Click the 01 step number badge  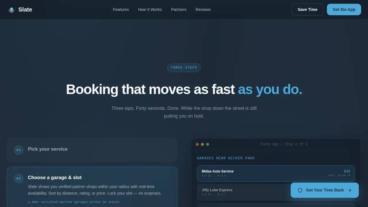pos(19,150)
